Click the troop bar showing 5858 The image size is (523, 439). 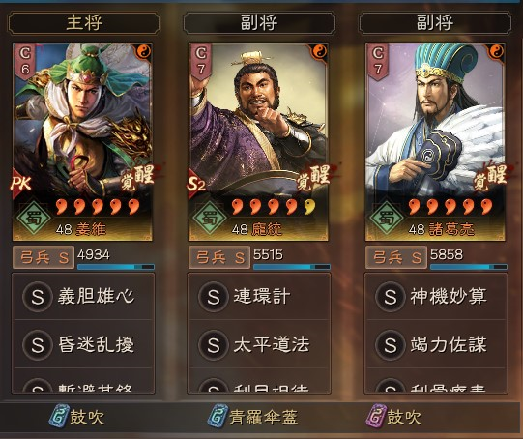click(x=469, y=267)
